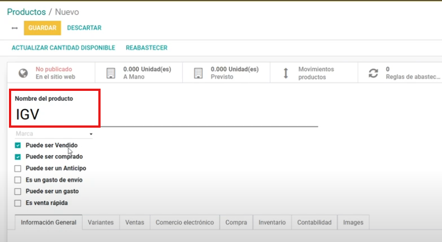Click the refresh icon for Reglas de abastec

373,73
